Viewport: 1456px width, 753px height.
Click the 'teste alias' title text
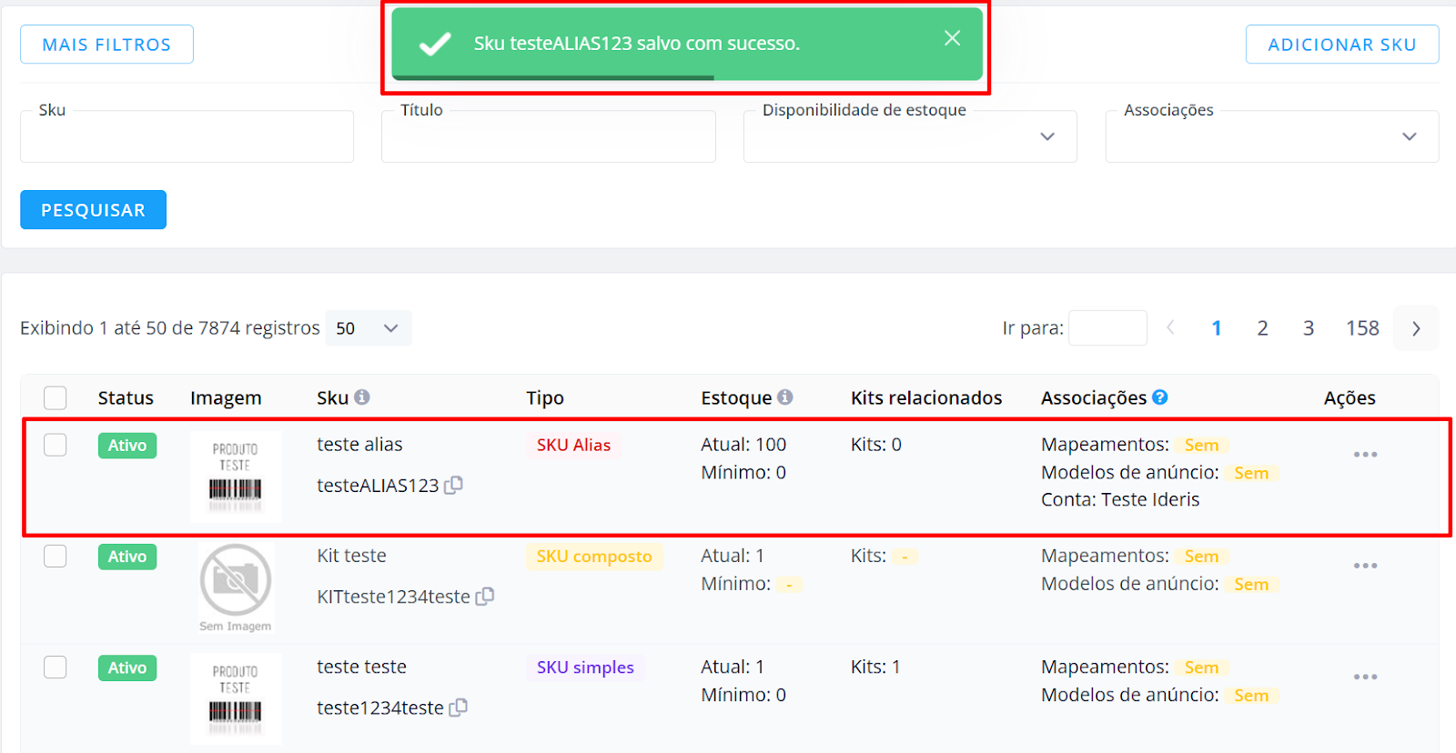(359, 445)
